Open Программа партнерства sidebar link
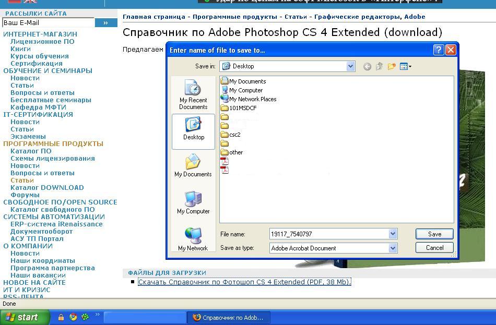Viewport: 496px width, 325px height. (53, 268)
